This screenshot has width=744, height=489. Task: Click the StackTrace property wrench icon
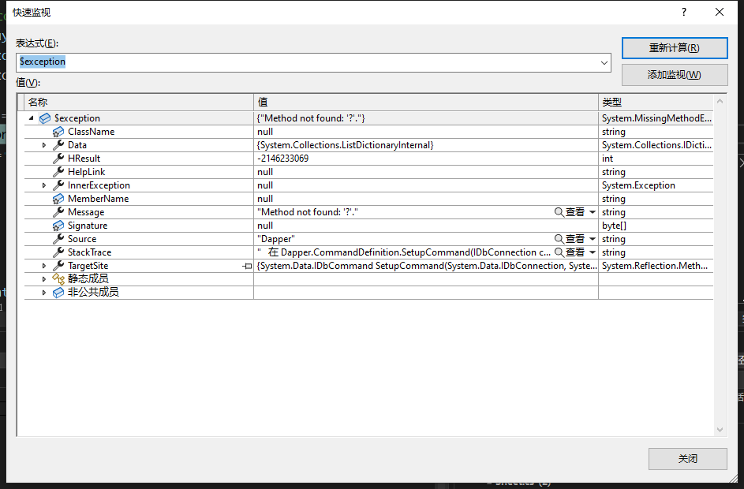pyautogui.click(x=58, y=252)
